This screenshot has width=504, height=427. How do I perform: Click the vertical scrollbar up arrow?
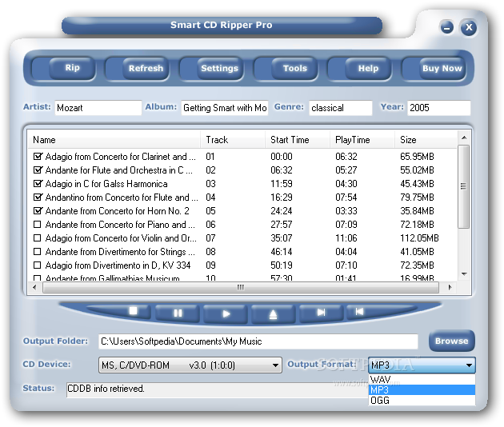pyautogui.click(x=464, y=138)
